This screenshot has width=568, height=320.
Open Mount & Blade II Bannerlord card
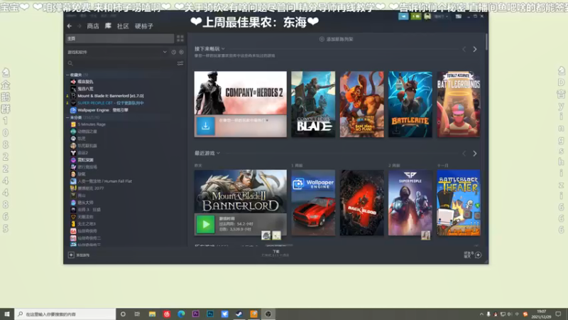point(241,191)
